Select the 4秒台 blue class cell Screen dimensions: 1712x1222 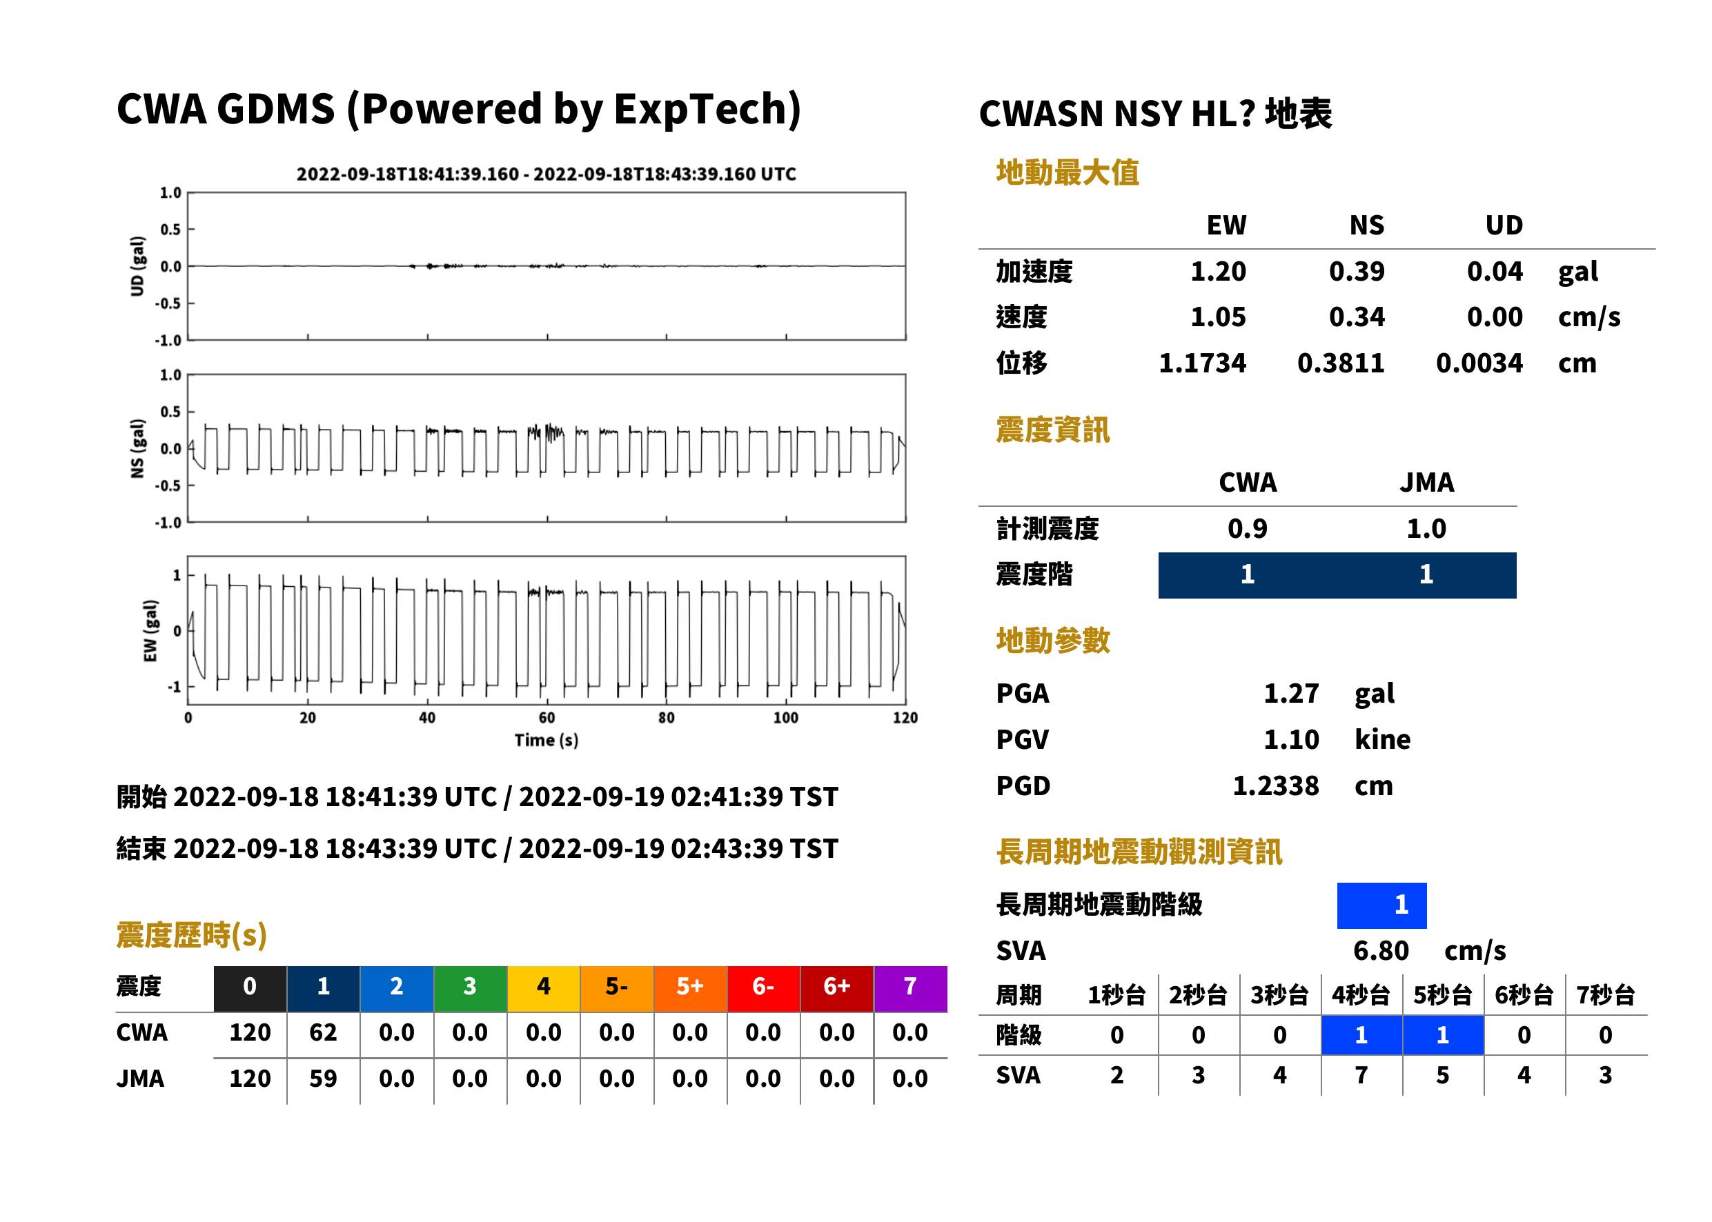tap(1361, 1034)
